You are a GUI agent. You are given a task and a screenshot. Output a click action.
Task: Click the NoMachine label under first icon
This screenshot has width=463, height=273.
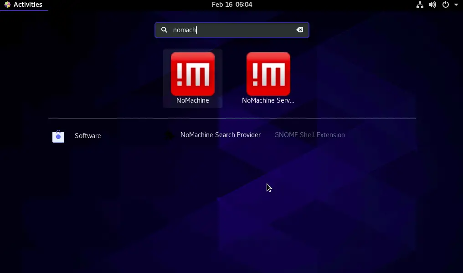tap(192, 100)
